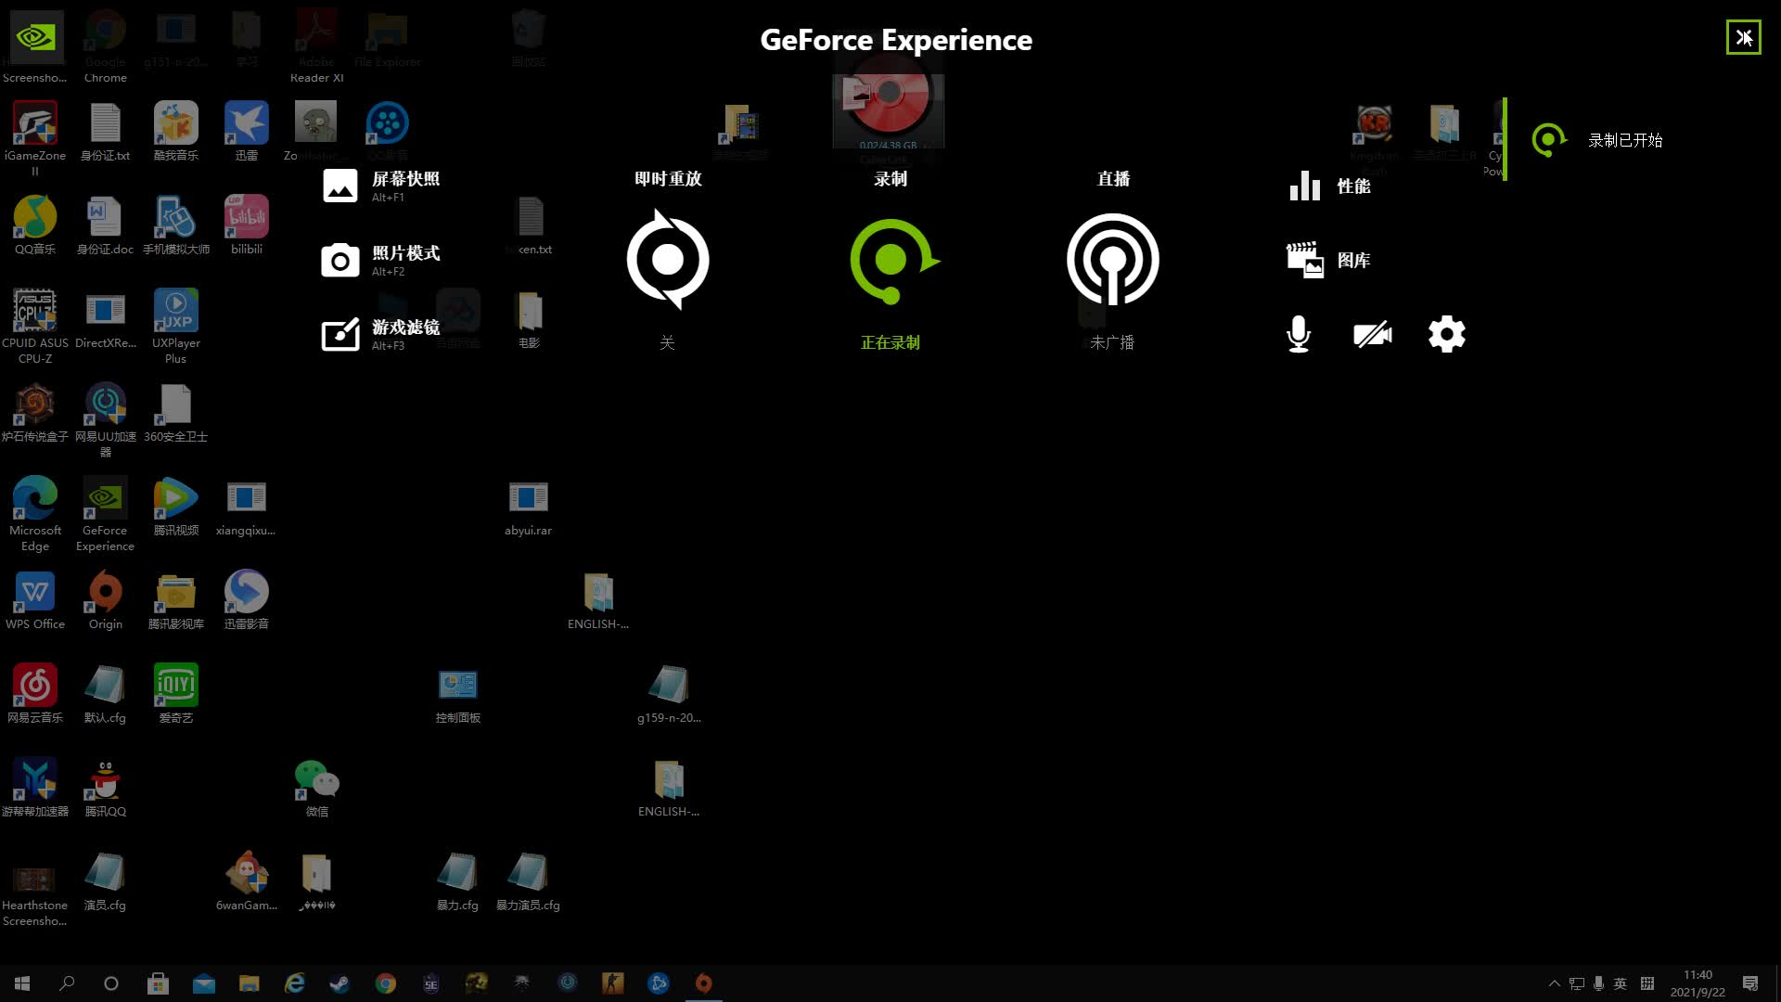Open overlay settings gear

(x=1447, y=334)
